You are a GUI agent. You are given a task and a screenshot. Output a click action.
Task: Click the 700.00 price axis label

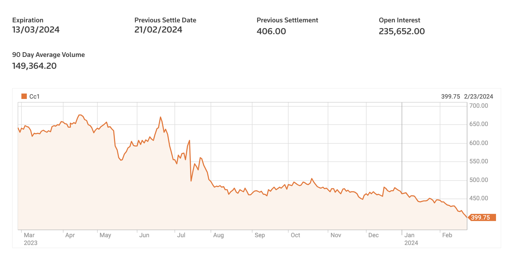point(478,106)
